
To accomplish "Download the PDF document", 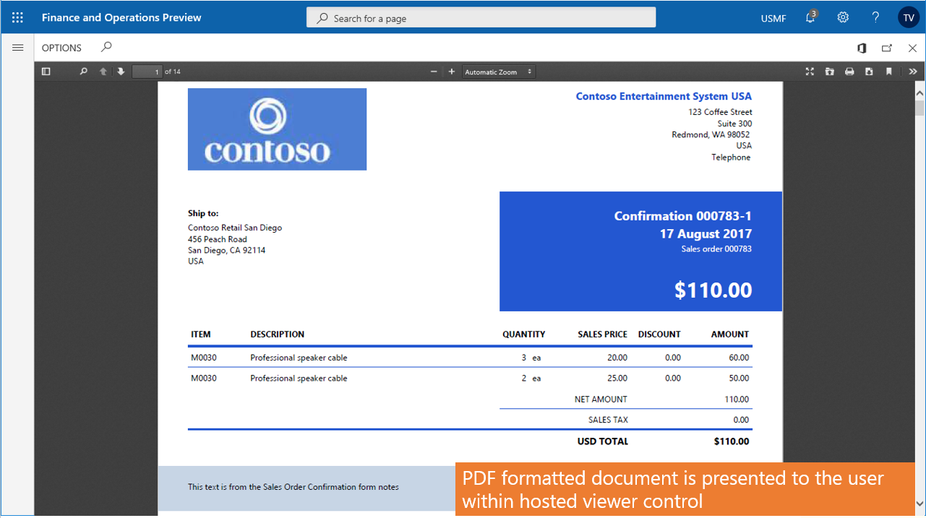I will pyautogui.click(x=869, y=72).
